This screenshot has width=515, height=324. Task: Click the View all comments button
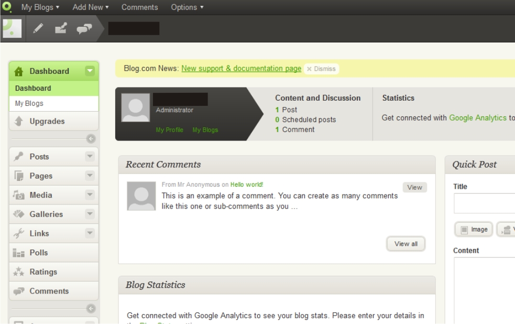[x=406, y=244]
